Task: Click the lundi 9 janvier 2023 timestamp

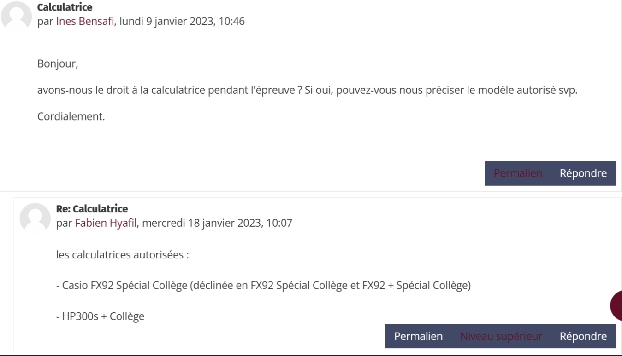Action: [182, 22]
